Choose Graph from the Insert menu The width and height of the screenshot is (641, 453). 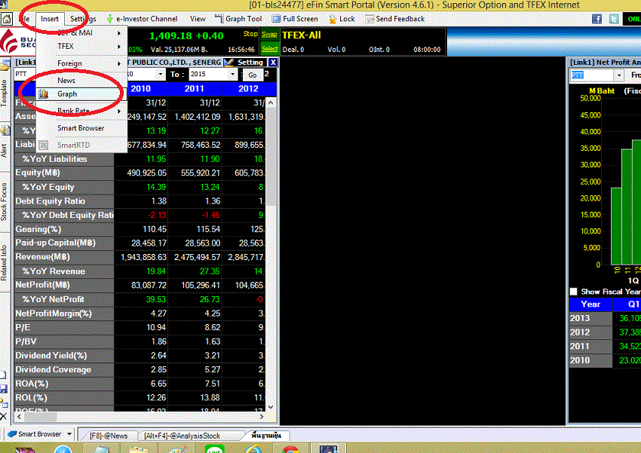click(x=81, y=94)
